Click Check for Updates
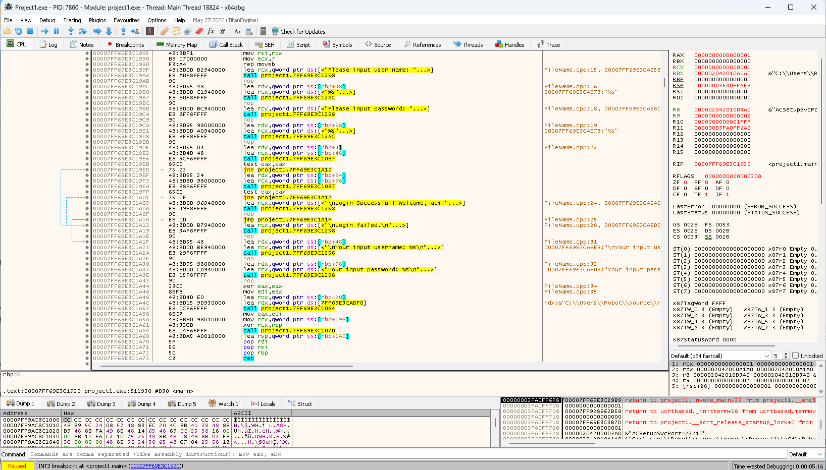The height and width of the screenshot is (470, 826). coord(298,31)
